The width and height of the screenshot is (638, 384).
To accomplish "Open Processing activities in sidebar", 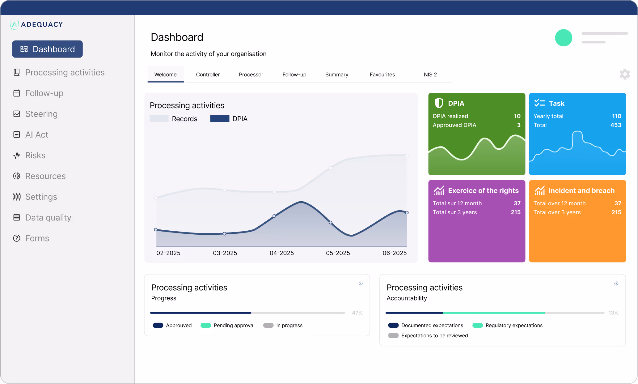I will [65, 72].
